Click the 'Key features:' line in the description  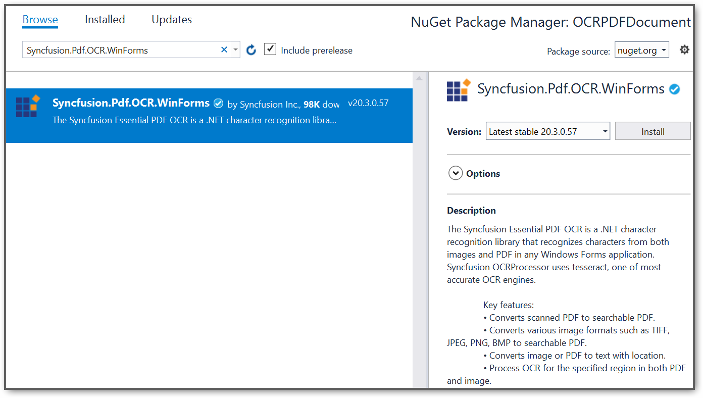pos(509,305)
